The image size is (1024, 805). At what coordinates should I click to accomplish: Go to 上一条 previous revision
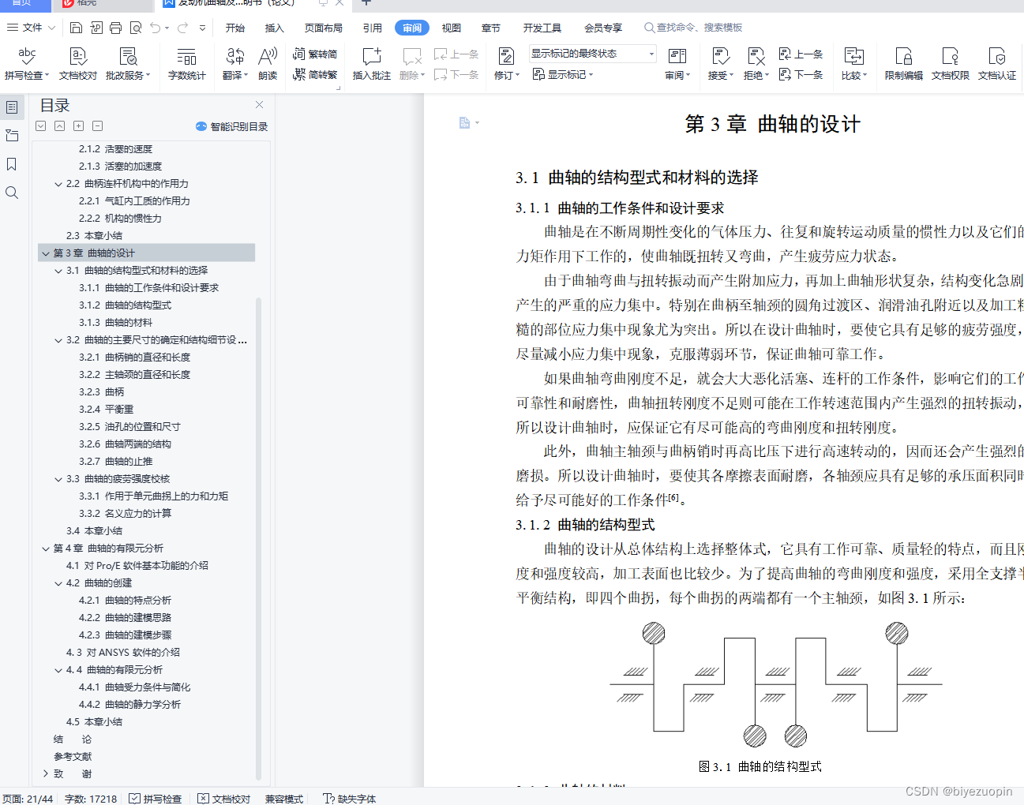click(801, 54)
